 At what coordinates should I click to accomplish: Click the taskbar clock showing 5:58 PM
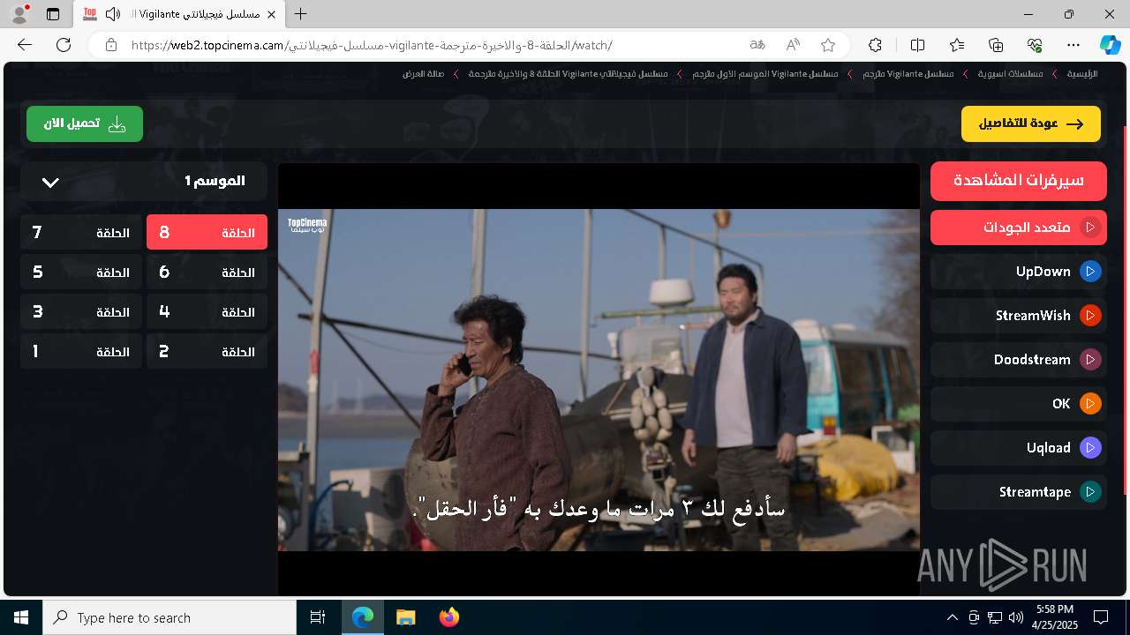coord(1055,617)
